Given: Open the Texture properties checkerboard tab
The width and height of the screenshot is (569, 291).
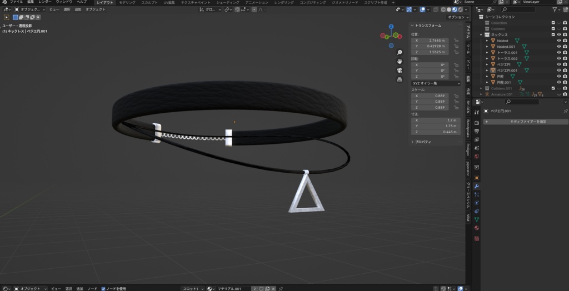Looking at the screenshot, I should tap(476, 238).
